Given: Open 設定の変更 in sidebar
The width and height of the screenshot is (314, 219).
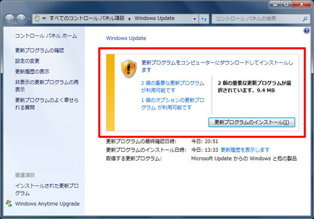Looking at the screenshot, I should [27, 61].
